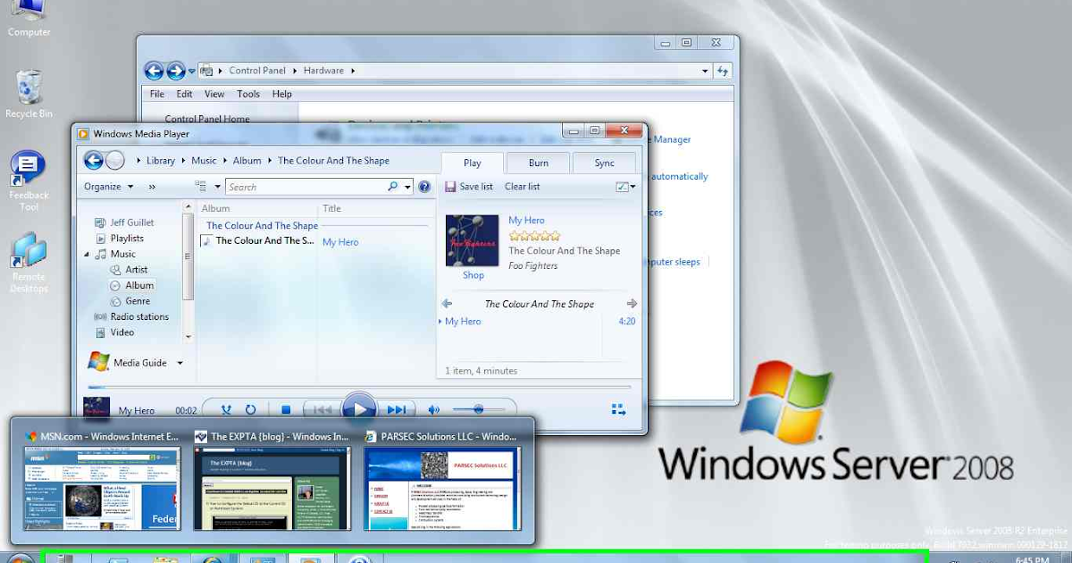1072x563 pixels.
Task: Click the Clear list button
Action: pyautogui.click(x=522, y=187)
